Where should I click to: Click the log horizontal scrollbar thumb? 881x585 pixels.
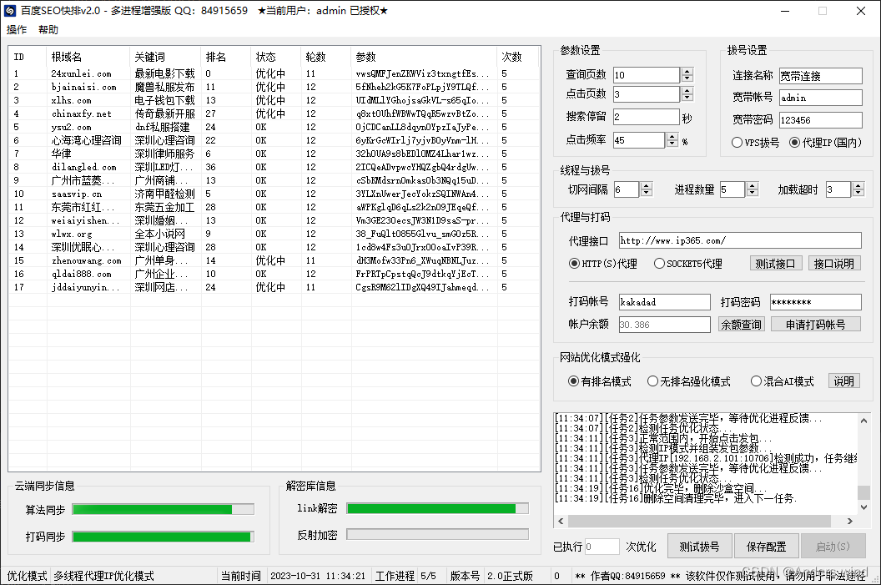699,522
